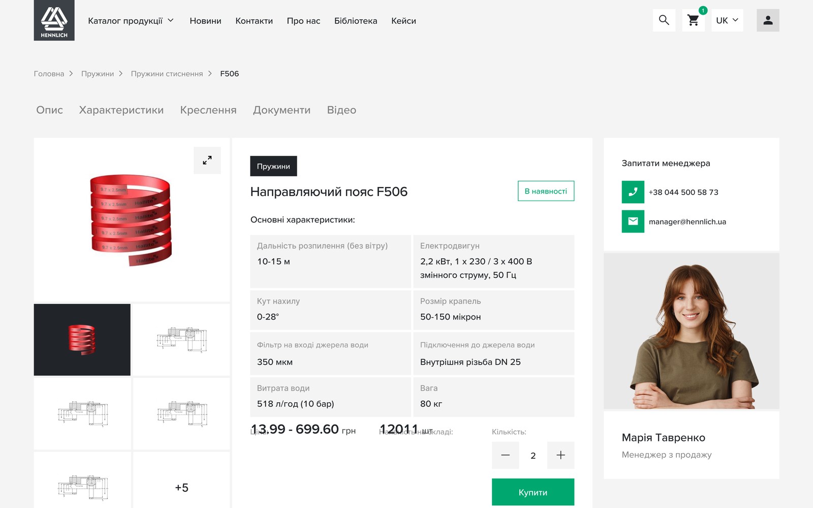Click the 50-150 мікрон value
Screen dimensions: 813x508
[450, 317]
